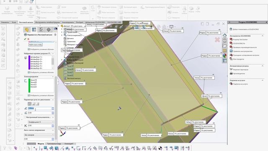Select the underlap corner type icon
Image resolution: width=268 pixels, height=151 pixels.
tap(37, 104)
